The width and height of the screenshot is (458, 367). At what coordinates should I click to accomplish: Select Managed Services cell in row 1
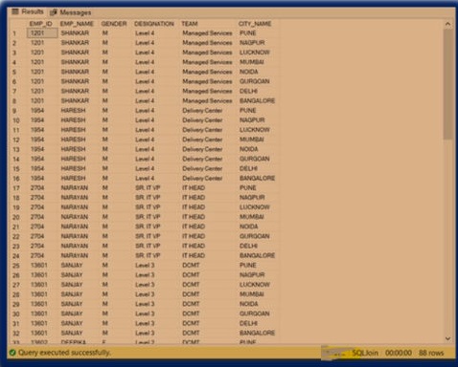(x=207, y=33)
